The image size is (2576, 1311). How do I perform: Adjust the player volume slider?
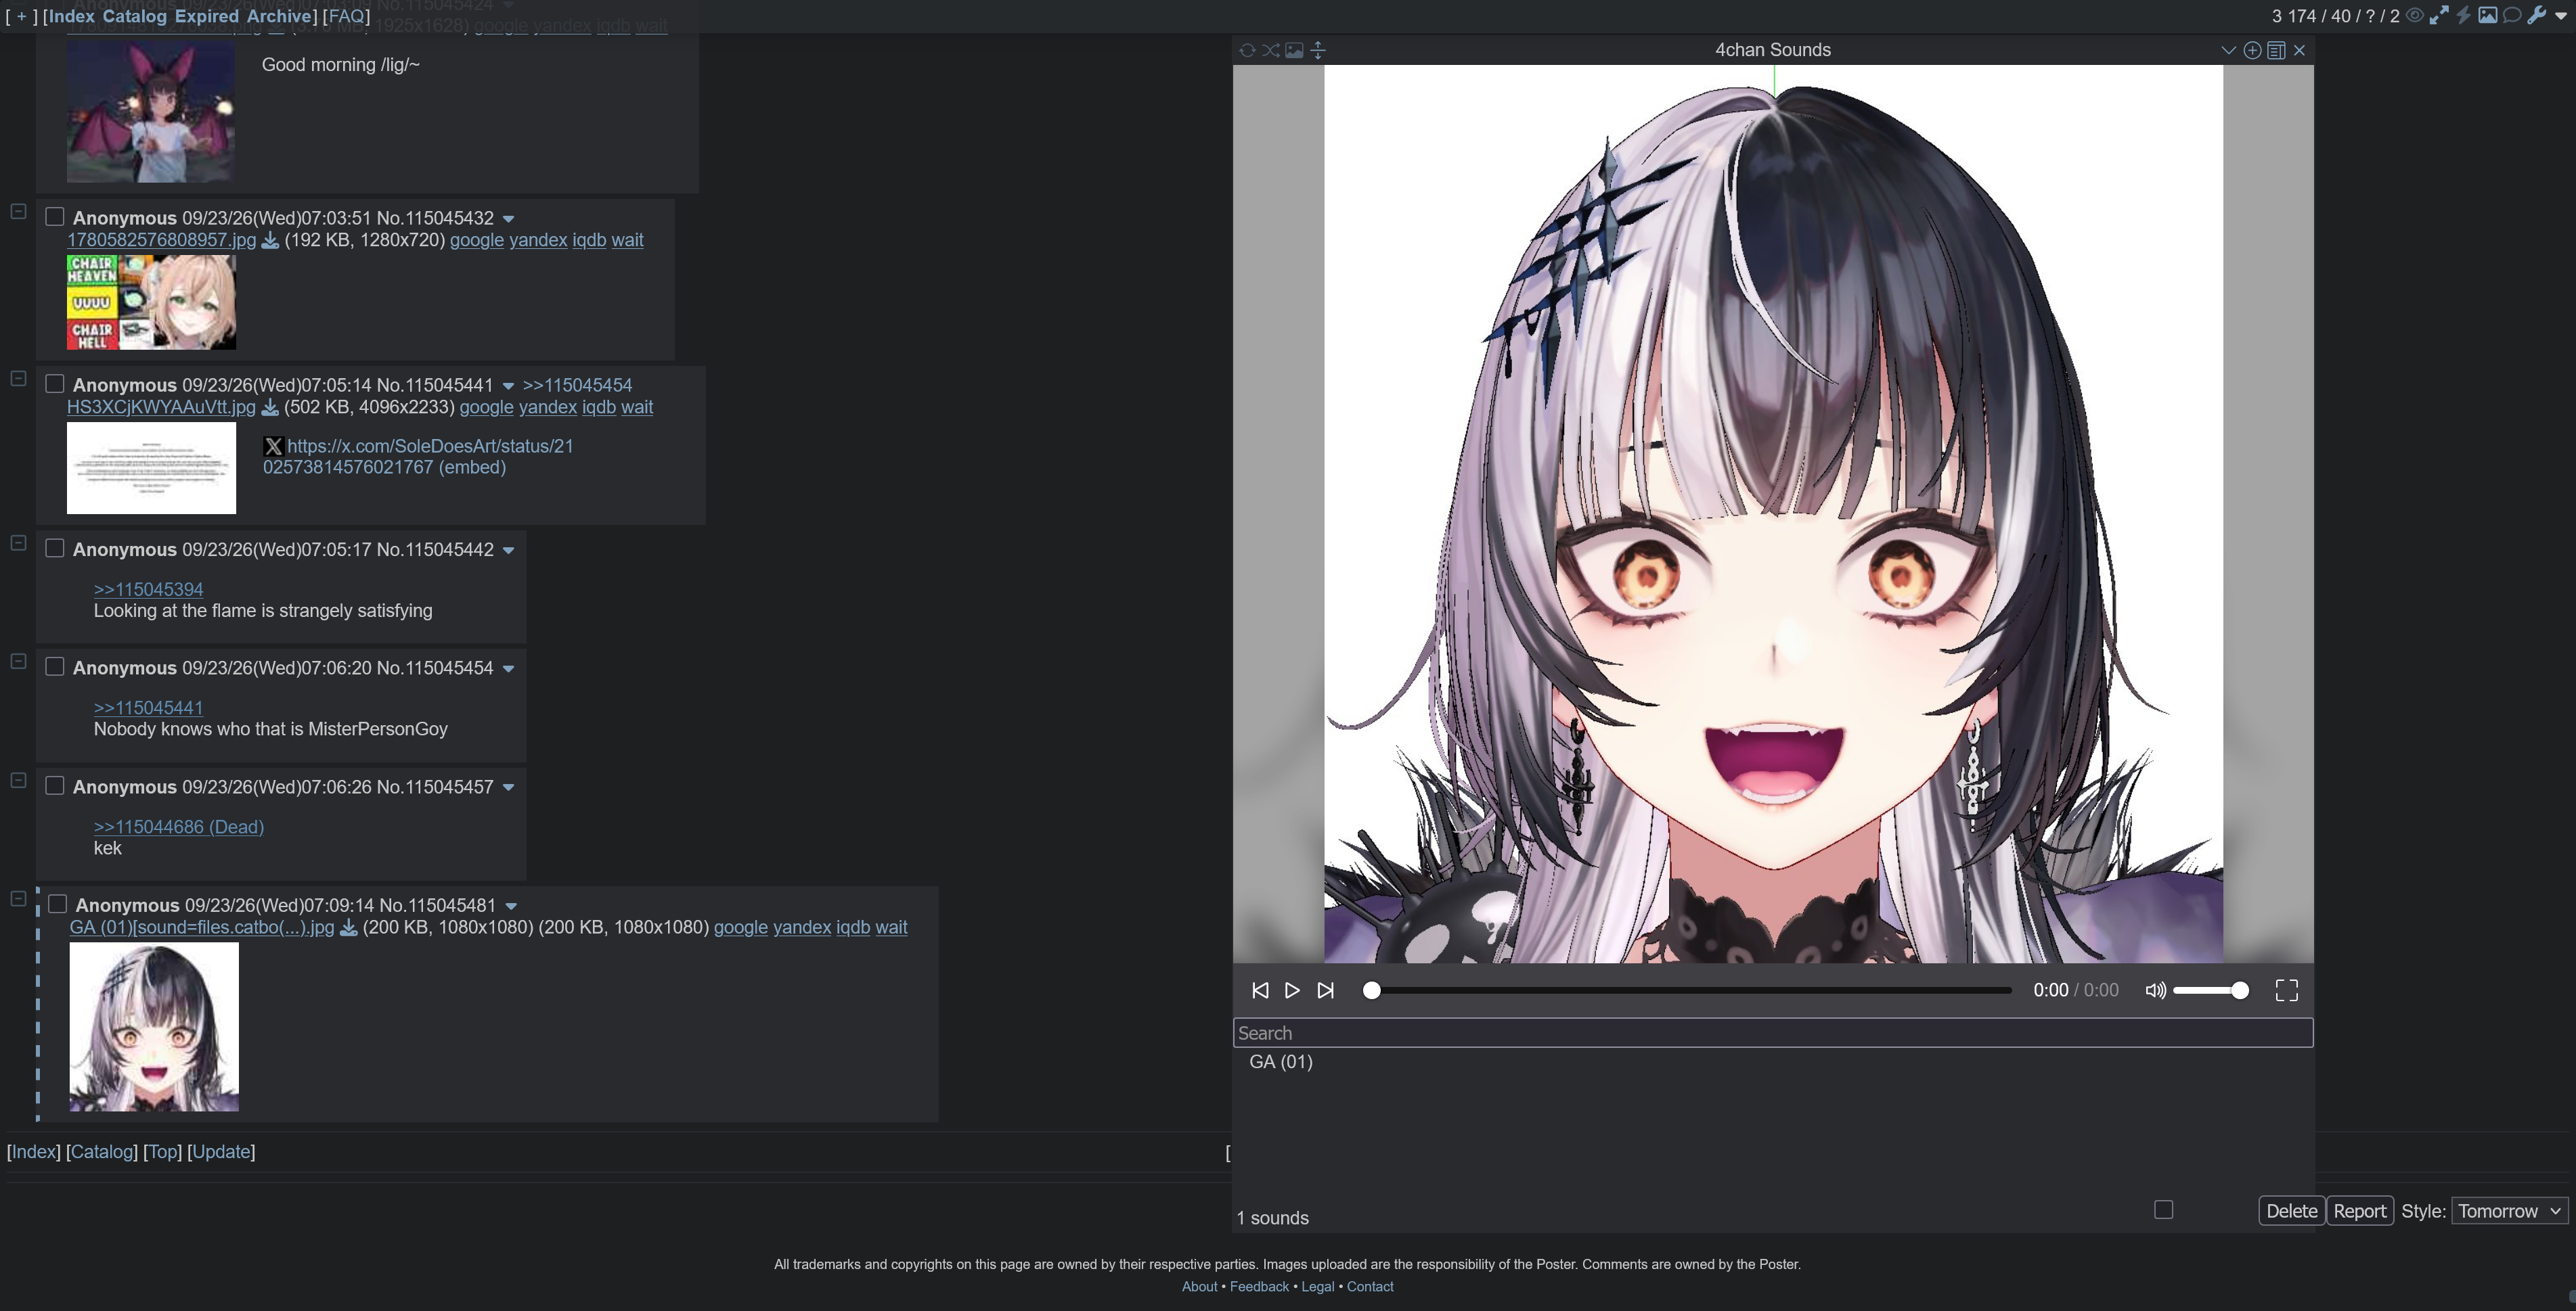2210,990
